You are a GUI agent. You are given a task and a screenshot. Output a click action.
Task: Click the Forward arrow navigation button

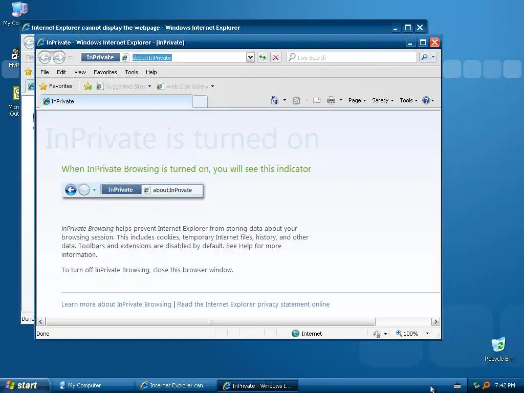click(x=59, y=57)
